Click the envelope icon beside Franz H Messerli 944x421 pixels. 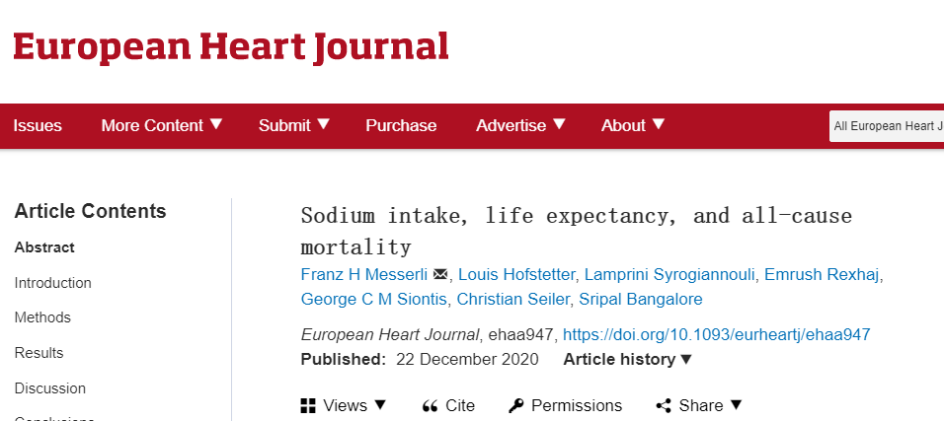[440, 275]
